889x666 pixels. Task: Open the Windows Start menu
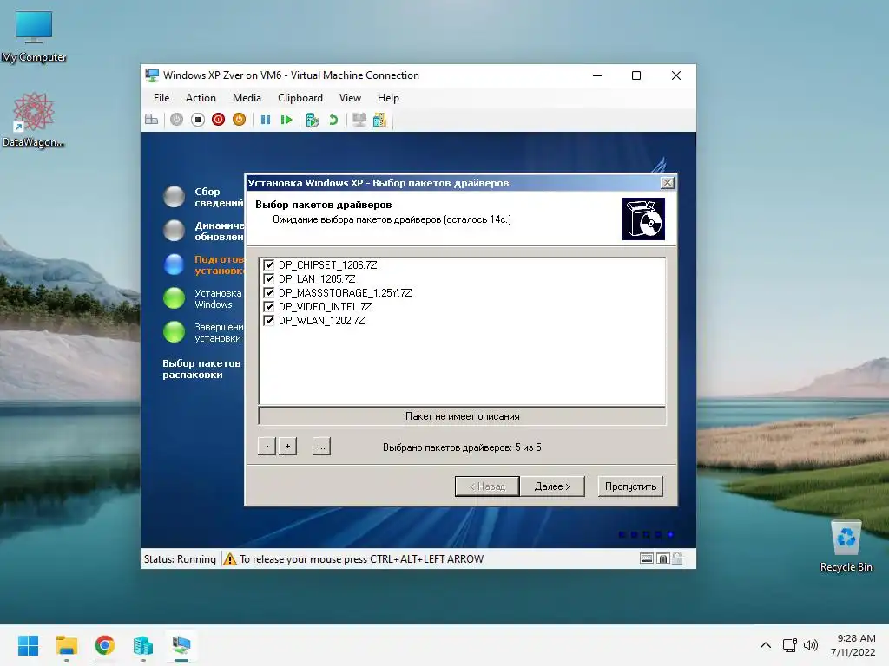point(29,645)
